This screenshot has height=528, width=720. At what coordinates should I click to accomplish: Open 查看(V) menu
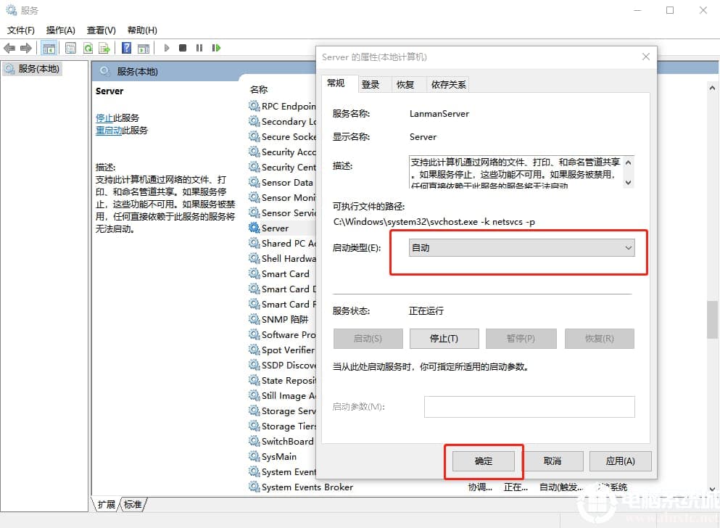tap(101, 30)
